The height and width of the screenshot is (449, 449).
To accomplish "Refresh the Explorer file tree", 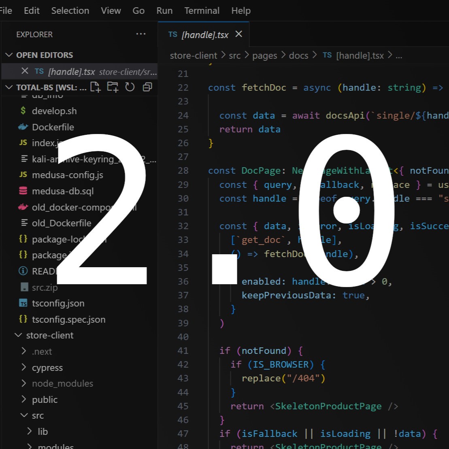I will tap(130, 87).
